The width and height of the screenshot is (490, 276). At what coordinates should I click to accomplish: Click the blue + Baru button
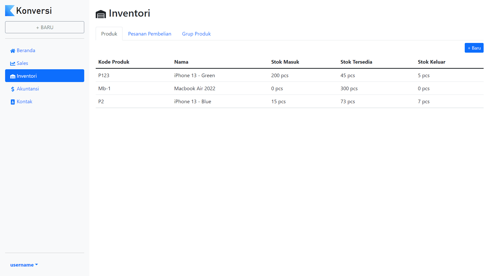pos(474,48)
